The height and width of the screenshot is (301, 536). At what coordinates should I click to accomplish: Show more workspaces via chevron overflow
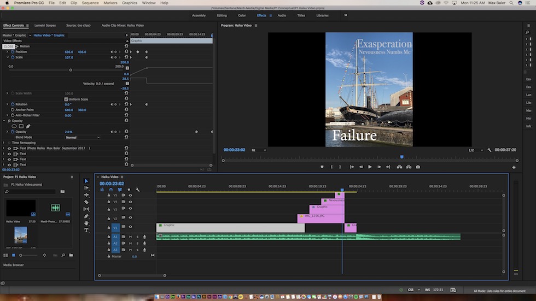346,15
